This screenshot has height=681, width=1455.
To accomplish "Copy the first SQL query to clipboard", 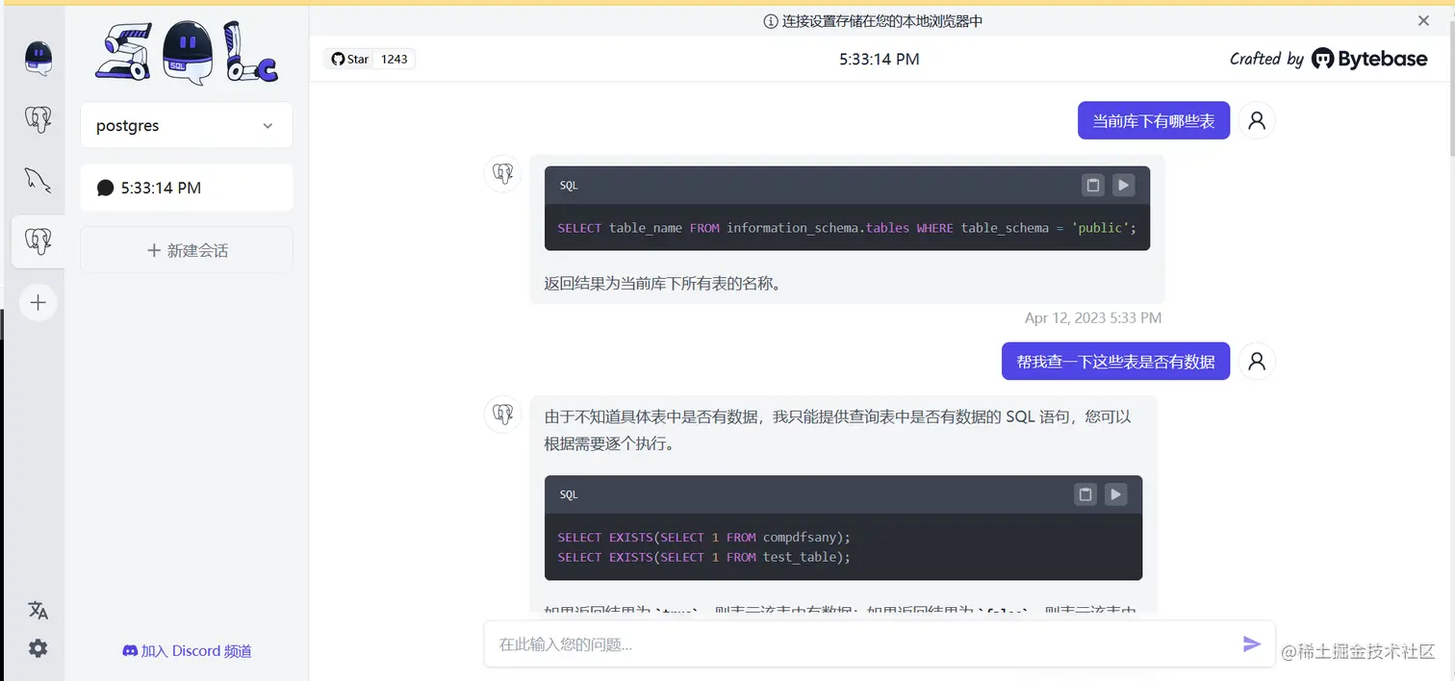I will [x=1093, y=185].
